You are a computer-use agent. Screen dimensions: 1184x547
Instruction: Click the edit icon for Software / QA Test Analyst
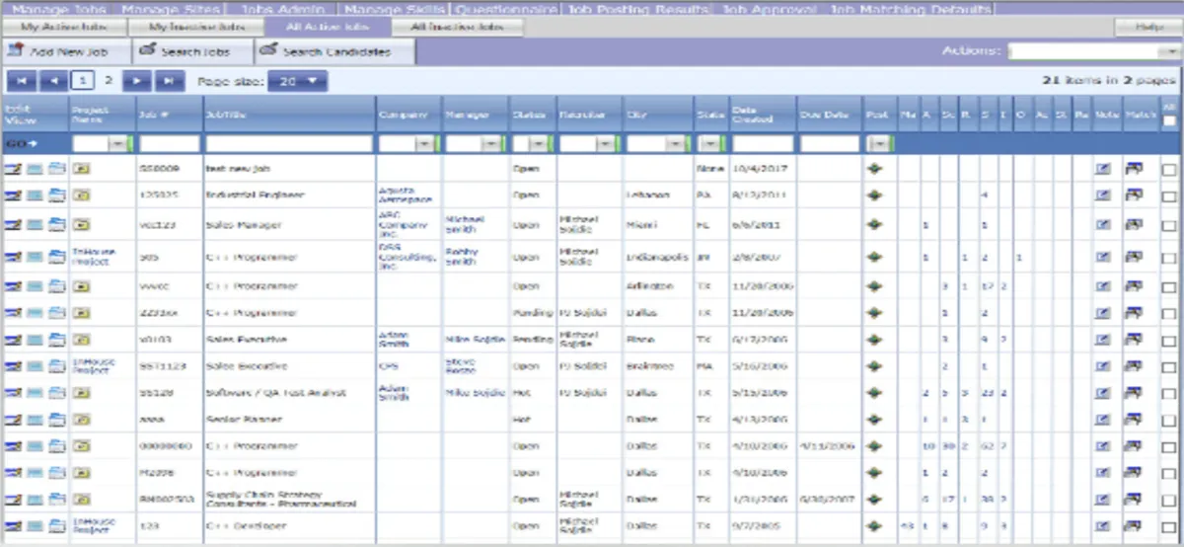[x=13, y=393]
